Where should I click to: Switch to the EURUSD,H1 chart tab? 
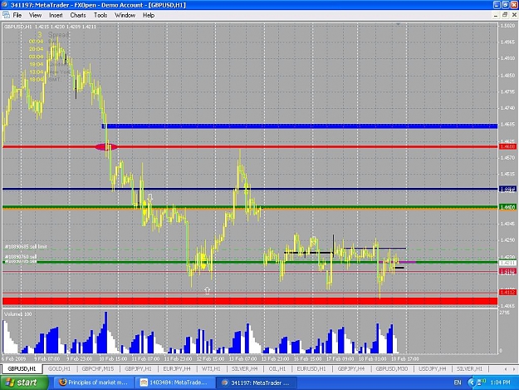(311, 368)
